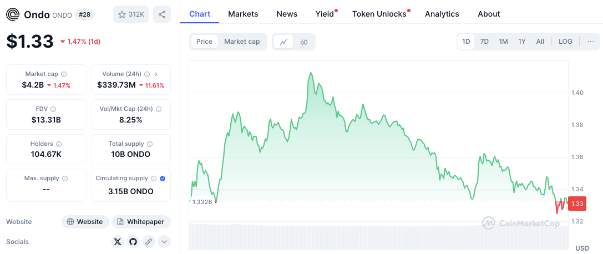Set chart range to 1Y
This screenshot has width=603, height=254.
tap(522, 42)
